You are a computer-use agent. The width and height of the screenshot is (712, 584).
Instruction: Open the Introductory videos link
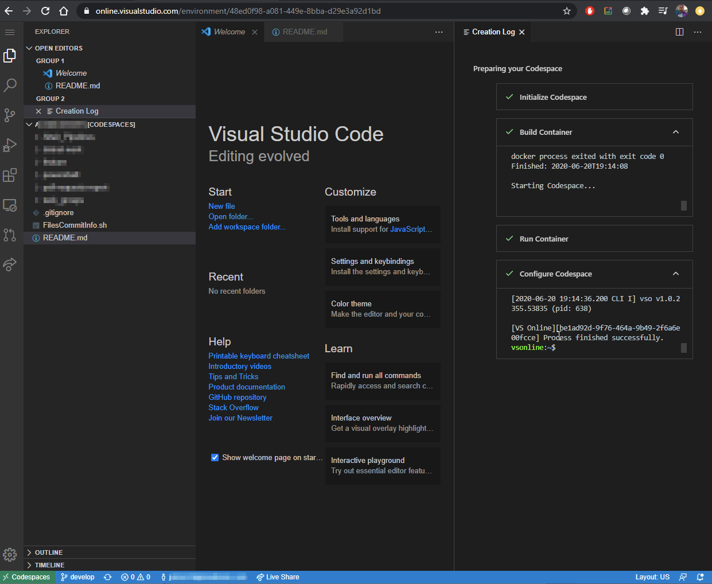(x=240, y=366)
